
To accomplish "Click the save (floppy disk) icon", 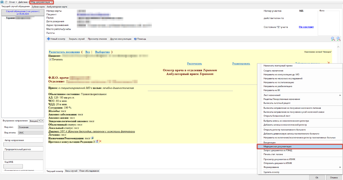I will (x=2, y=2).
